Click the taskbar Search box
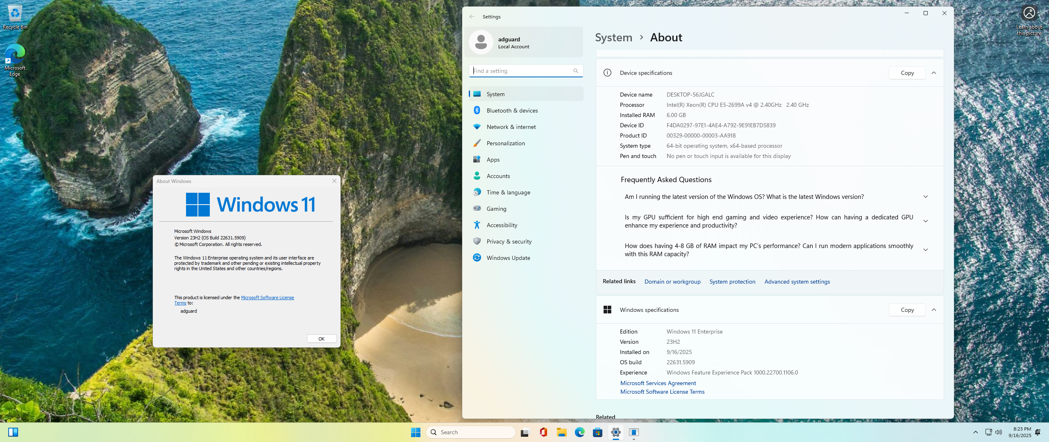 471,432
